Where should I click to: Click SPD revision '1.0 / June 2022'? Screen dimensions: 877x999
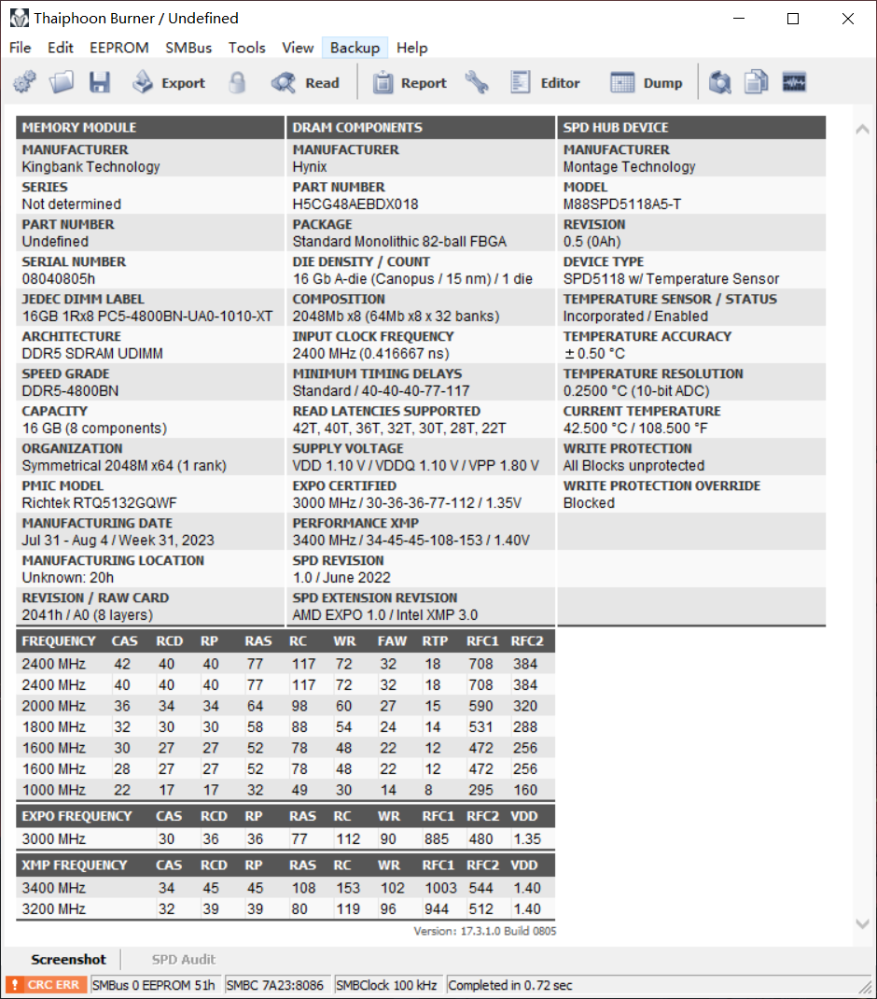pos(341,578)
